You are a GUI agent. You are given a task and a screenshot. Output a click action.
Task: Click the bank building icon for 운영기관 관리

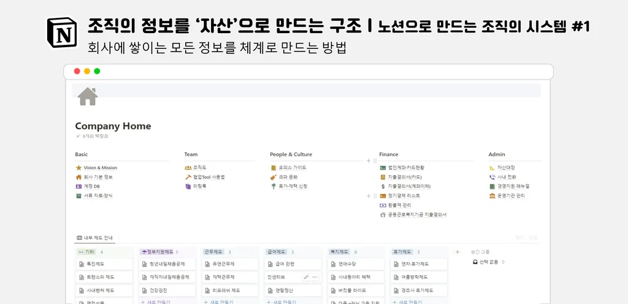click(492, 196)
